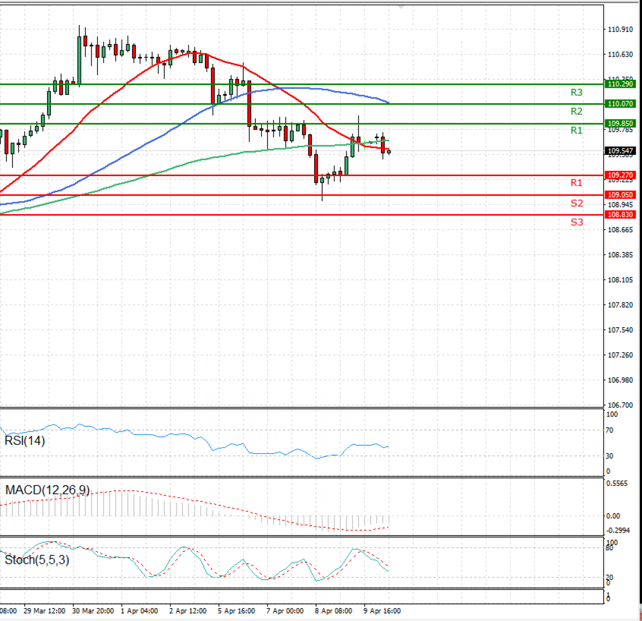Select the 5 Apr 16:00 time label

pyautogui.click(x=236, y=611)
